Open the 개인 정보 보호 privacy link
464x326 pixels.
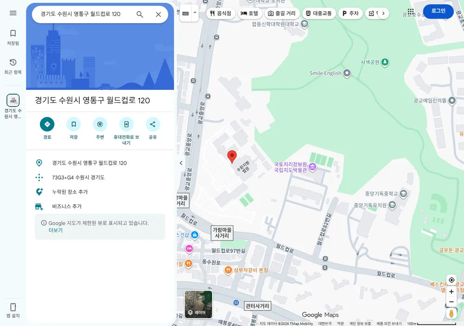[360, 324]
